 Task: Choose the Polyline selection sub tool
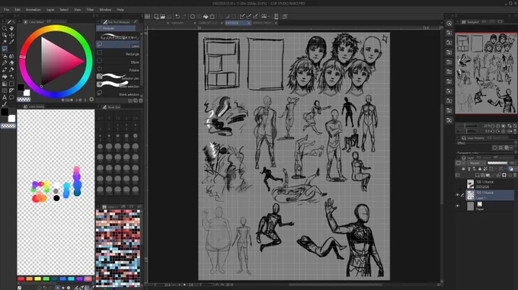click(x=118, y=70)
